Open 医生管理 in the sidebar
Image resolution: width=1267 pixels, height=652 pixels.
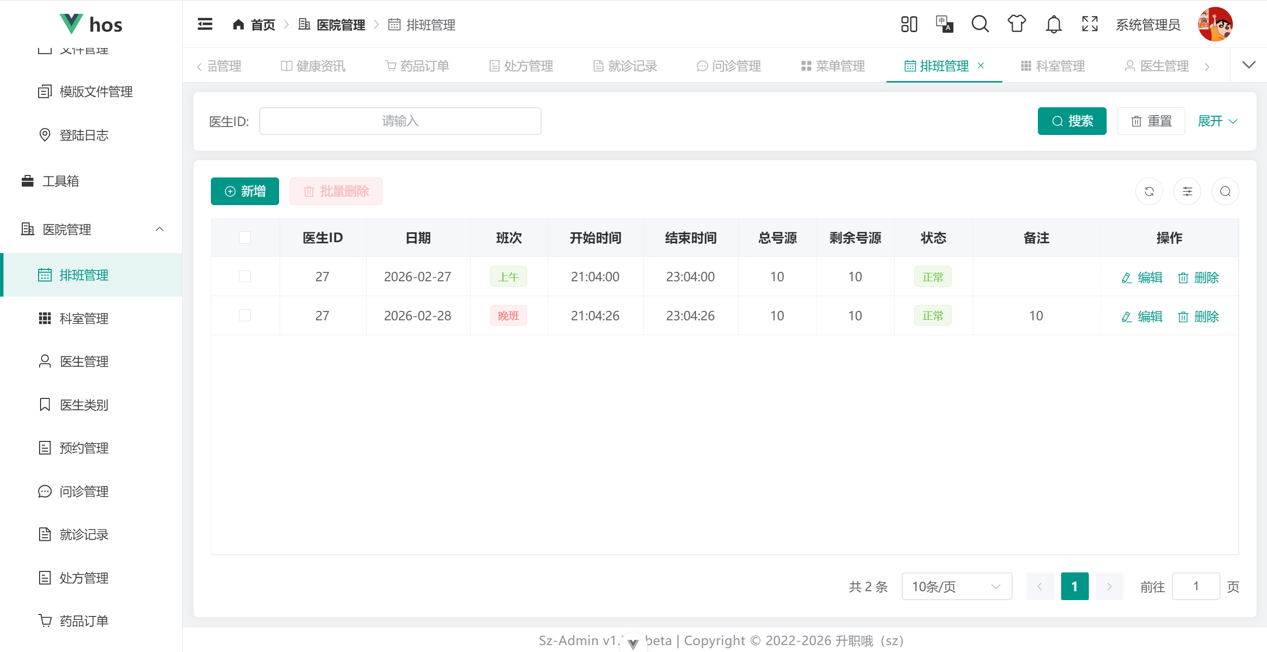click(84, 361)
